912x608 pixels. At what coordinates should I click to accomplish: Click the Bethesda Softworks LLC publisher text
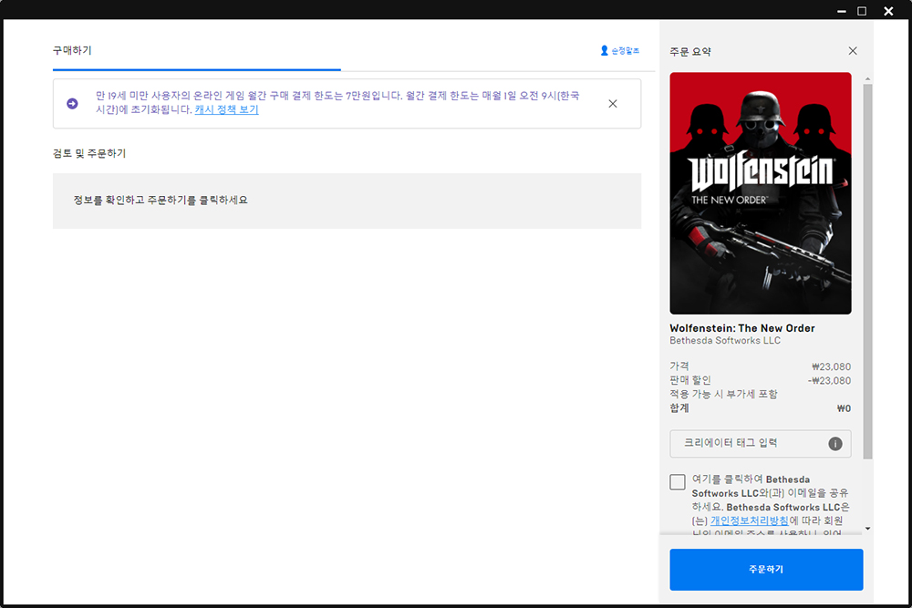725,341
